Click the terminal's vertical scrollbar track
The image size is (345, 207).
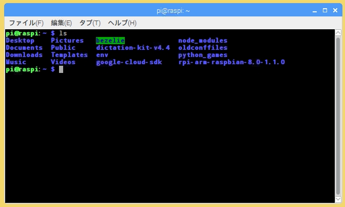[x=338, y=118]
